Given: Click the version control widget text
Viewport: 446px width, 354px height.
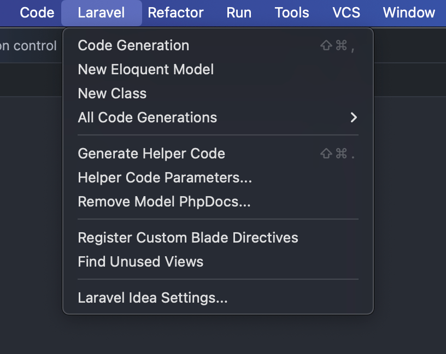Looking at the screenshot, I should 28,46.
